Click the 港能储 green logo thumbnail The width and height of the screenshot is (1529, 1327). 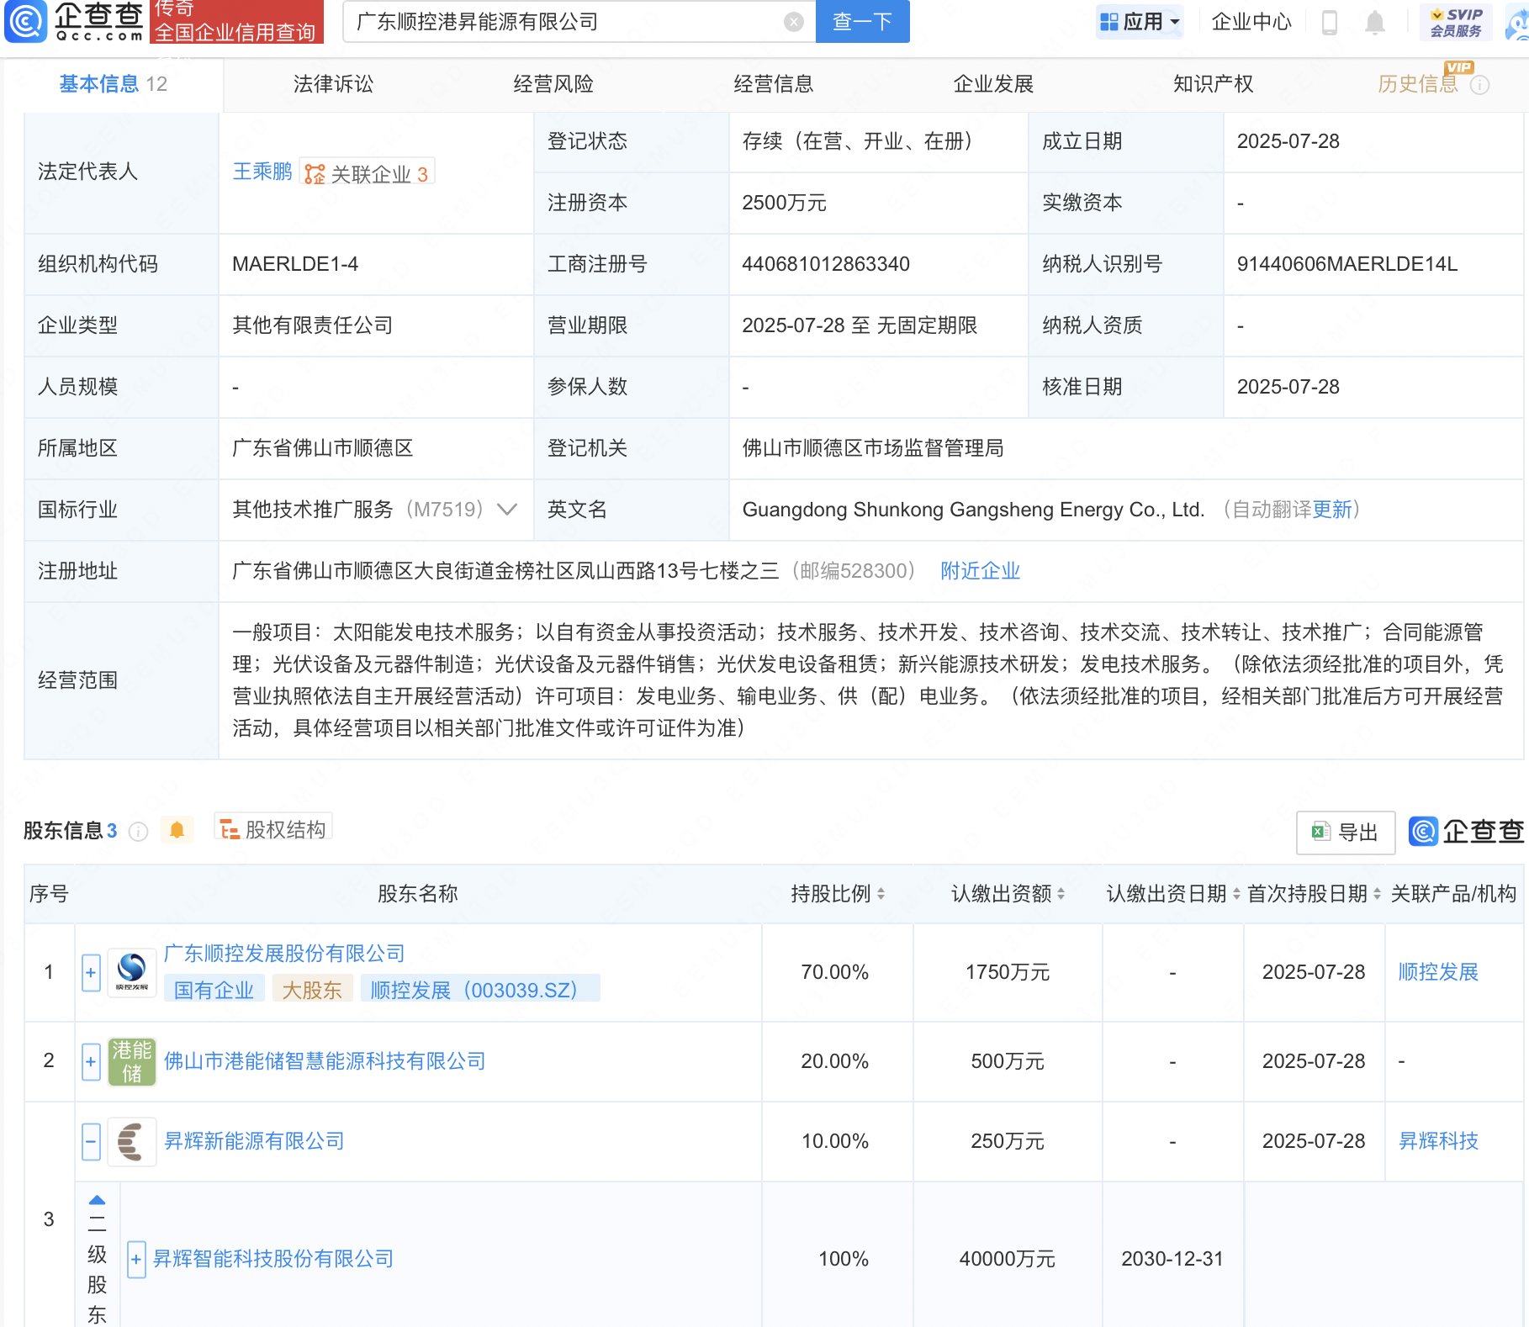pyautogui.click(x=132, y=1061)
